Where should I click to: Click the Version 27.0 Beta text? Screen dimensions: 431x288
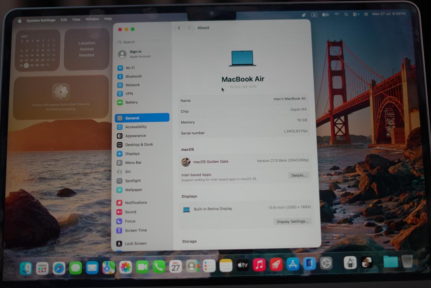coord(283,160)
